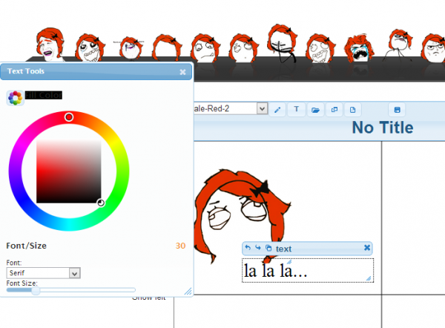
Task: Select the laughing face with purple mouth
Action: coord(50,44)
